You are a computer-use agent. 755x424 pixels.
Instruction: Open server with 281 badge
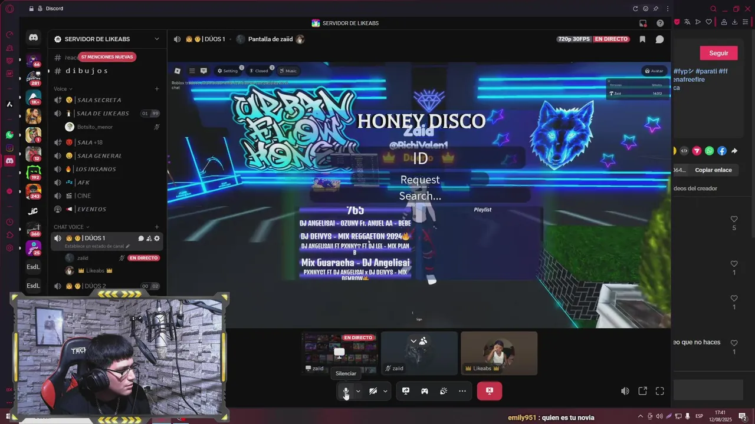(x=34, y=77)
